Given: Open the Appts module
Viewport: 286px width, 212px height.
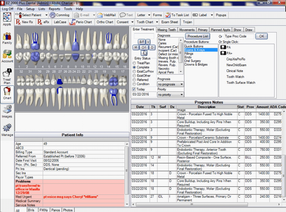Looking at the screenshot, I should pos(7,19).
